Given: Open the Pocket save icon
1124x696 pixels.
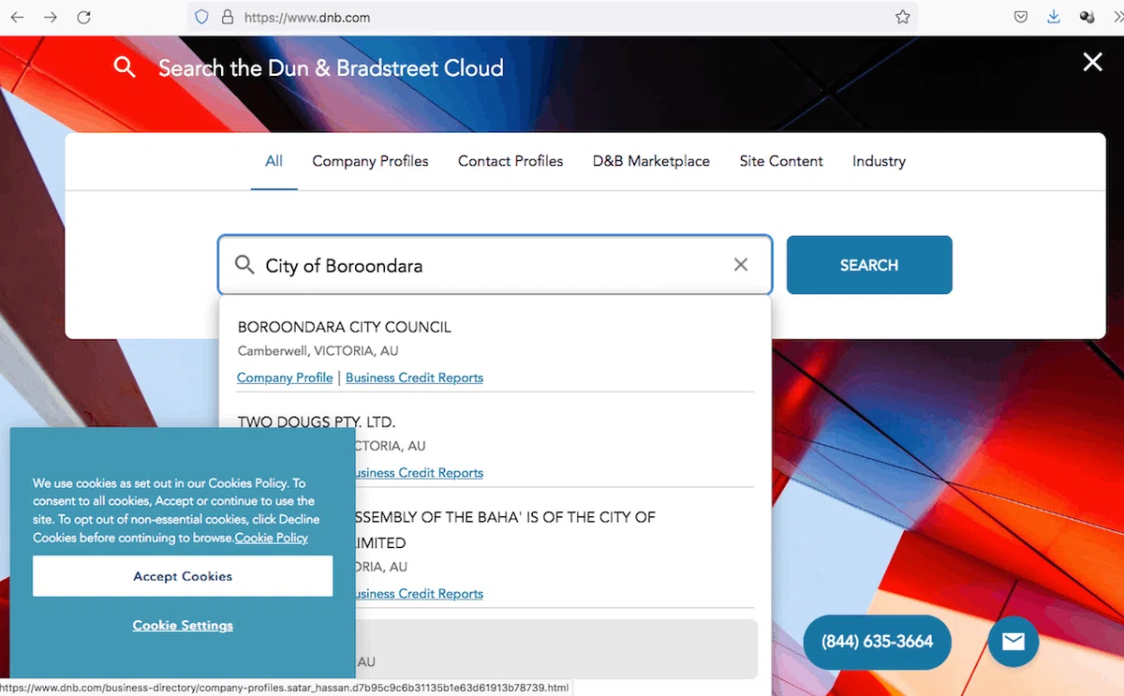Looking at the screenshot, I should point(1022,17).
